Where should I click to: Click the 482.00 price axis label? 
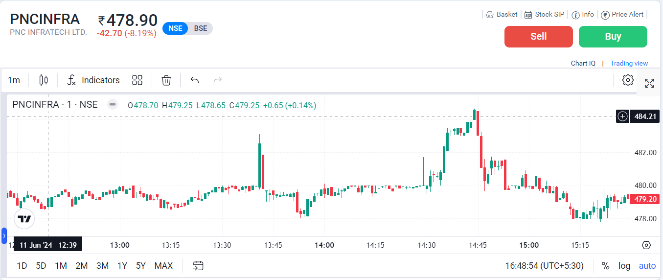[645, 153]
